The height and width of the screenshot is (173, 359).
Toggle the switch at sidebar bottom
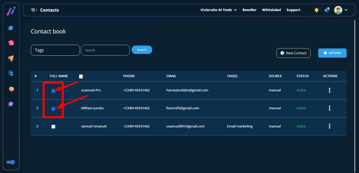coord(11,162)
